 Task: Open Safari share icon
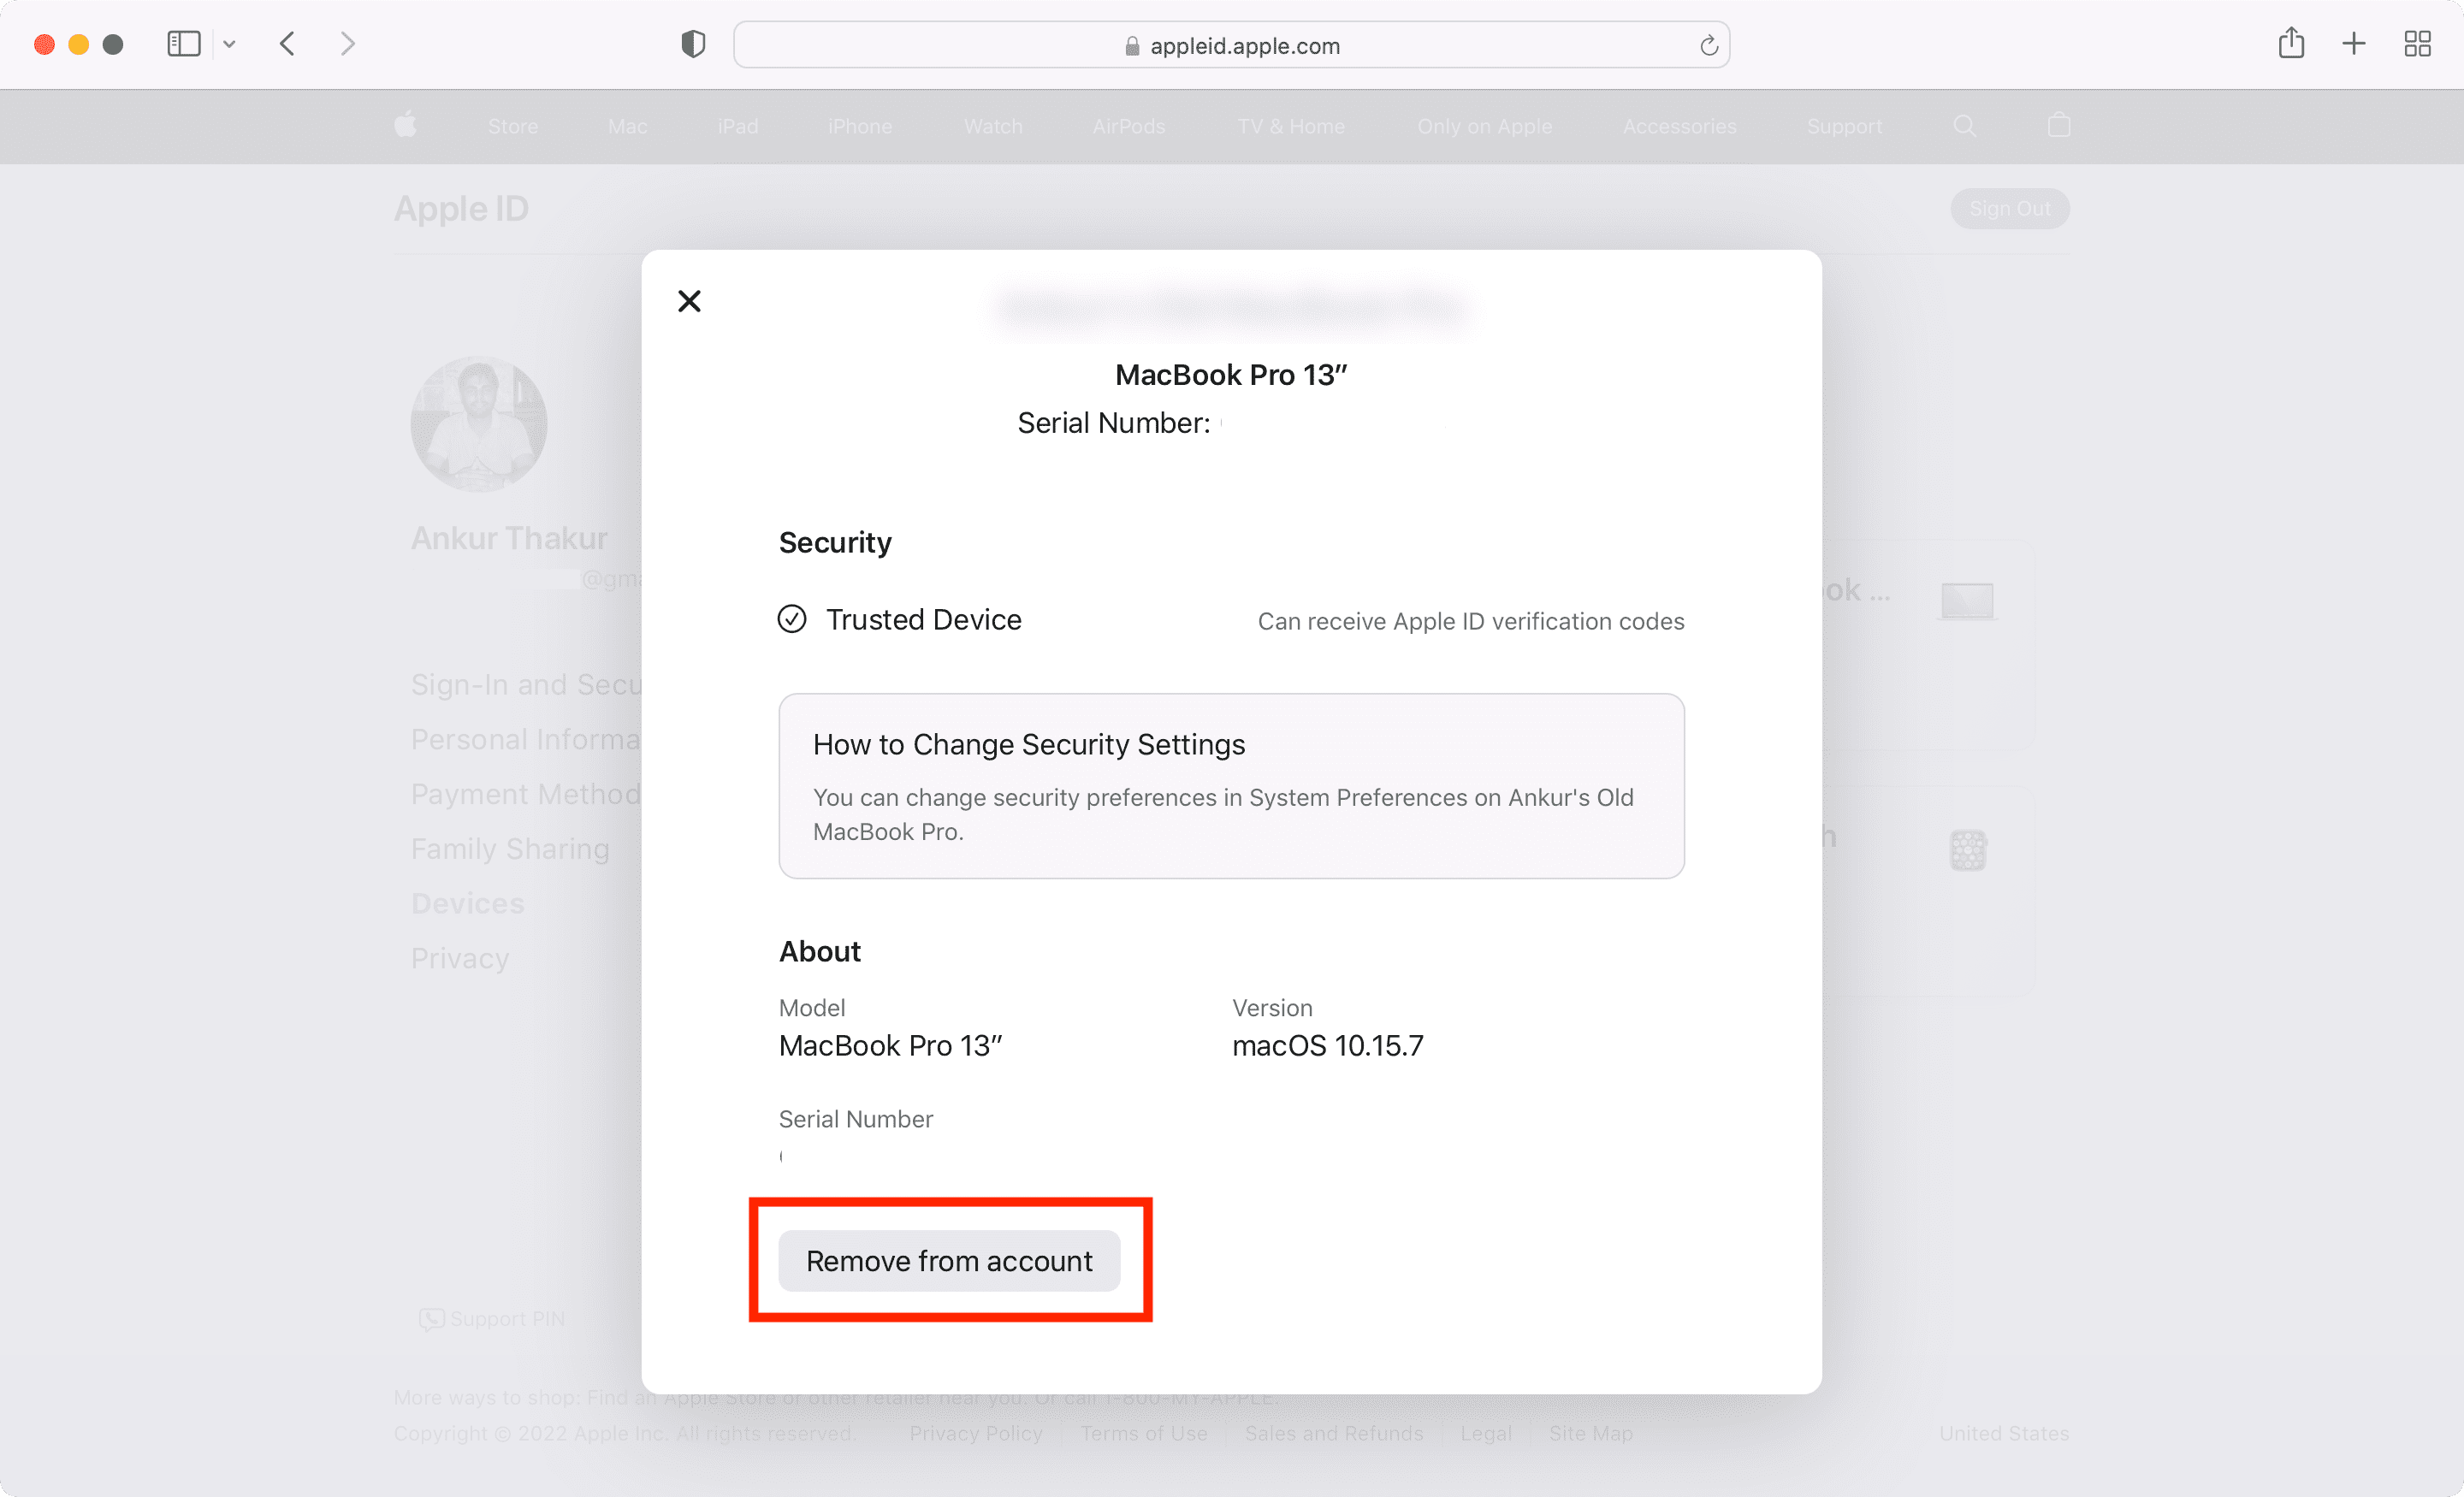tap(2291, 43)
